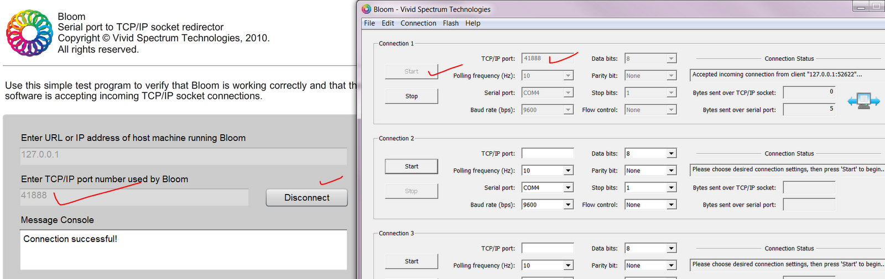Open the File menu
This screenshot has height=279, width=885.
tap(369, 23)
